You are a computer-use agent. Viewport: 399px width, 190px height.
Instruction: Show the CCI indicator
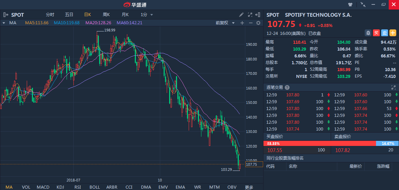(129, 187)
